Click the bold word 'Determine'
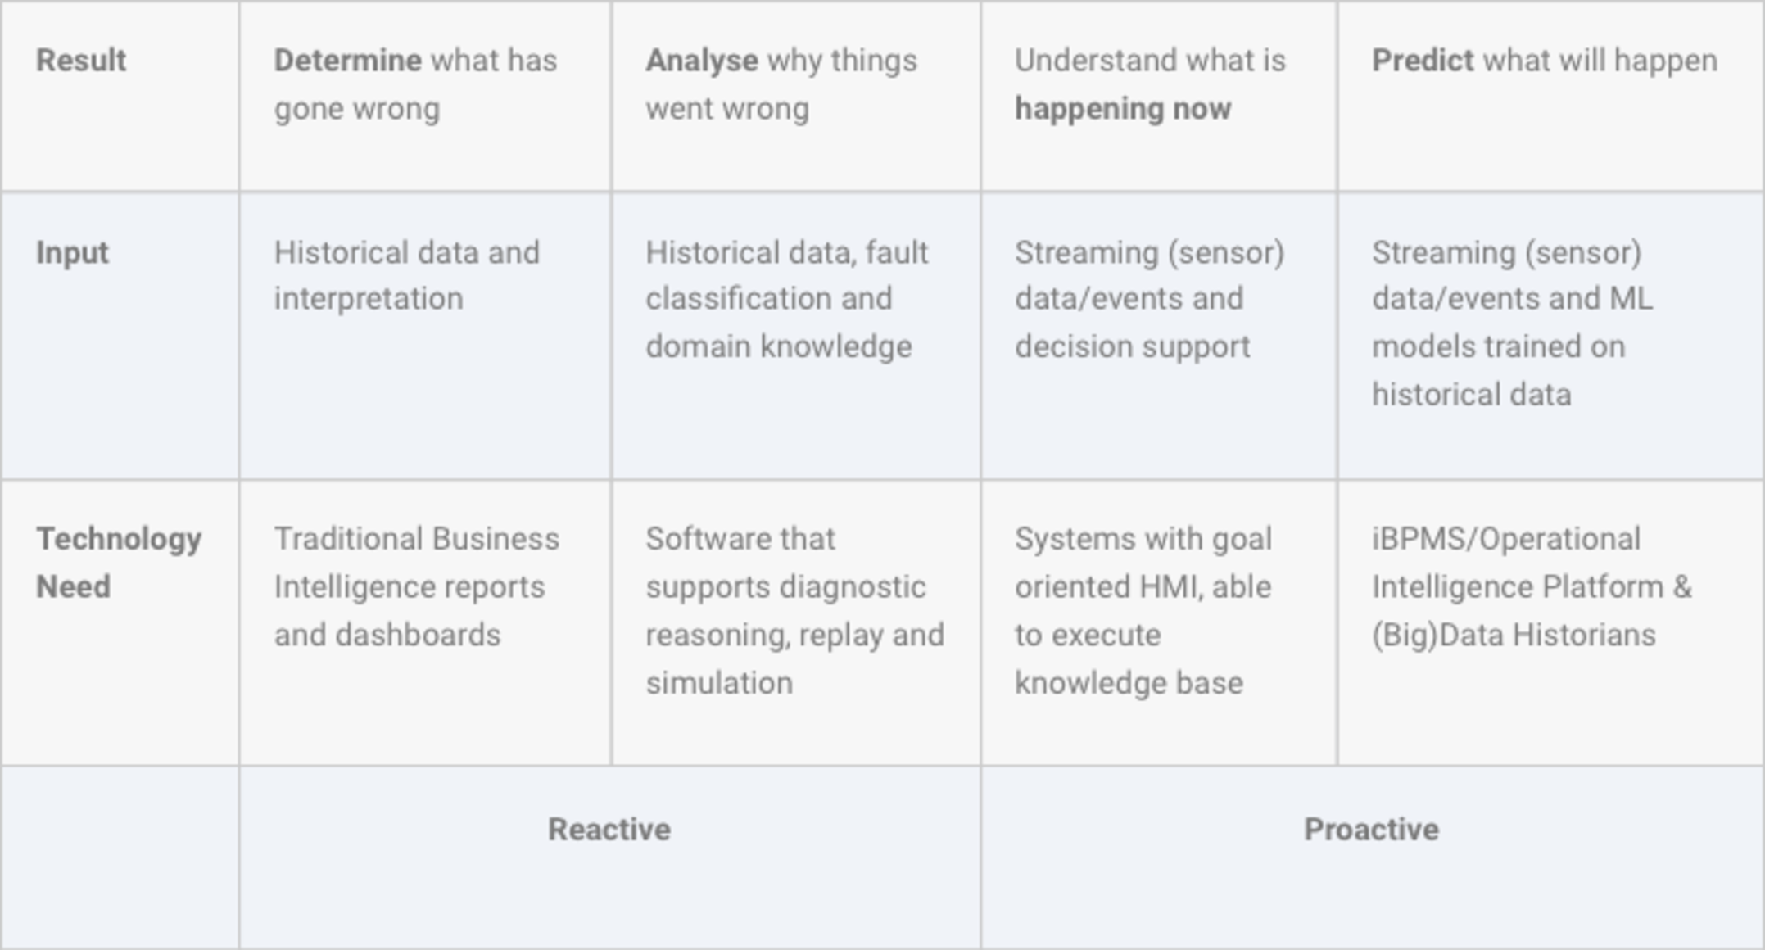1765x950 pixels. pyautogui.click(x=348, y=61)
